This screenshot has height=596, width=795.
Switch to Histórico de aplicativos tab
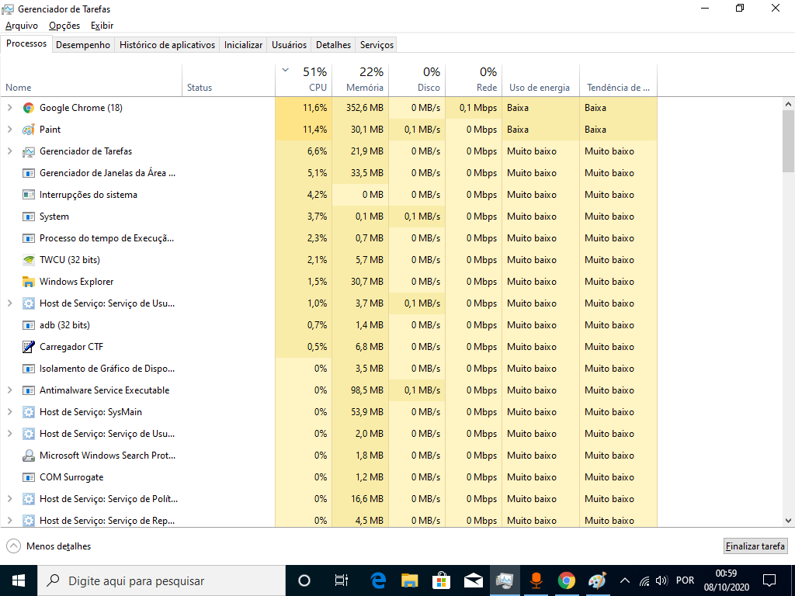168,44
